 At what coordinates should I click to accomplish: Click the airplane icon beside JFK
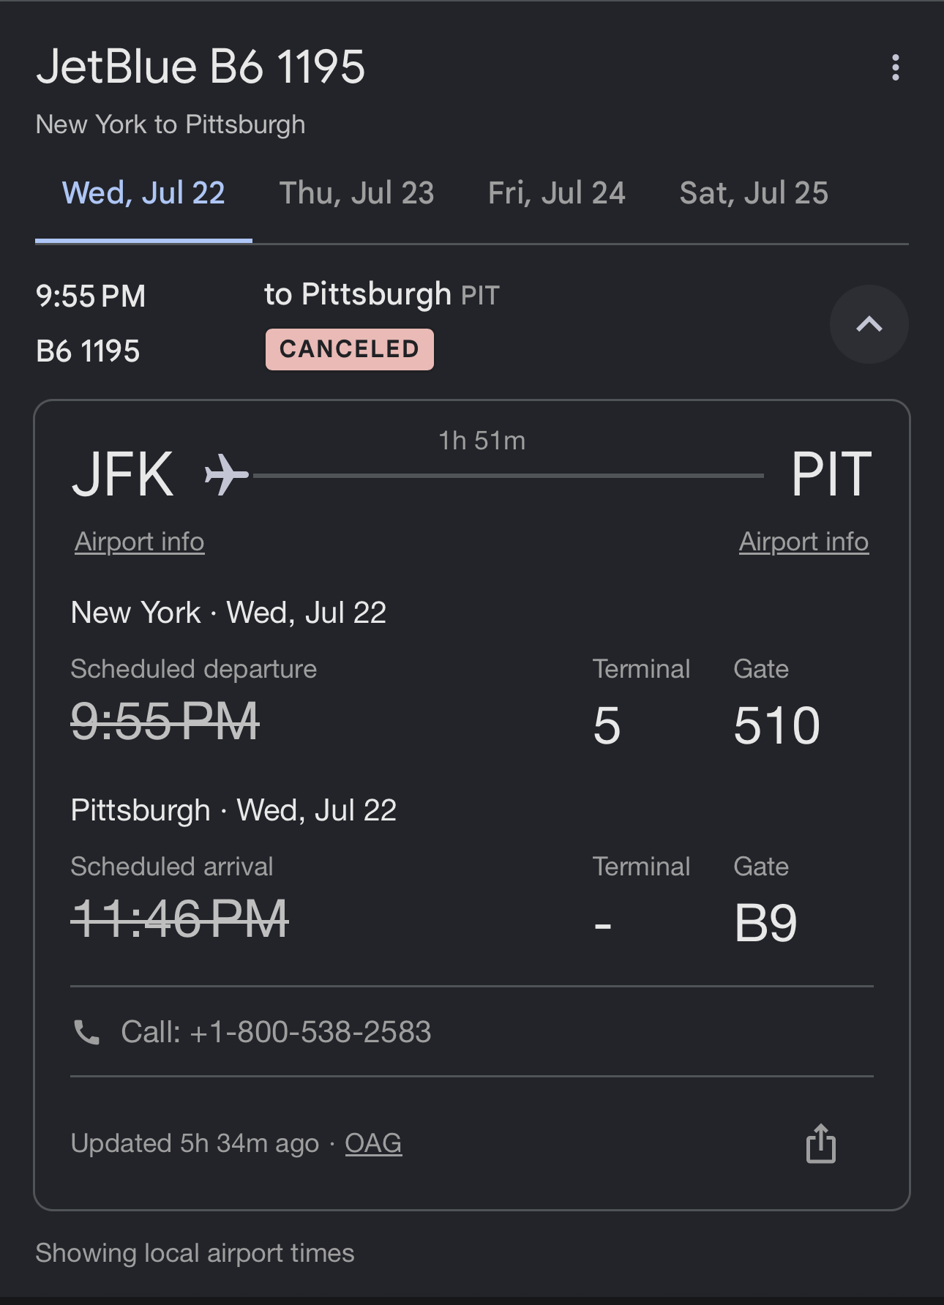pos(226,474)
